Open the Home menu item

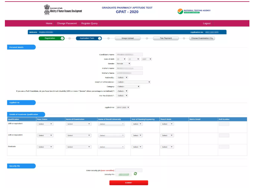click(x=49, y=24)
